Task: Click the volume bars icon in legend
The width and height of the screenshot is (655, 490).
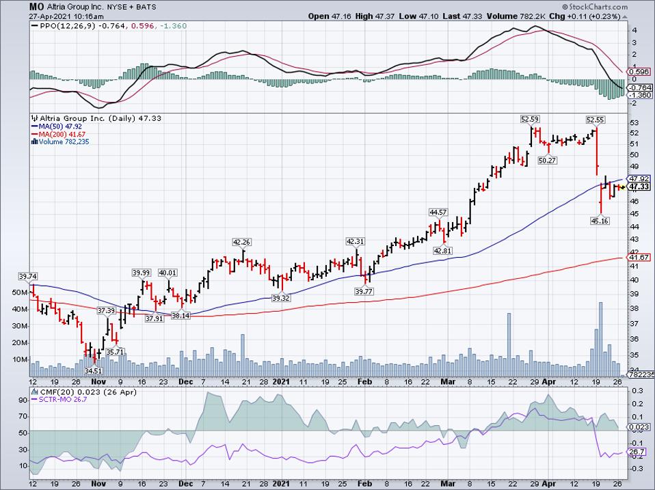Action: coord(35,142)
